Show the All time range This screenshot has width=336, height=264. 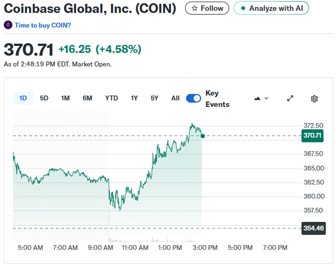point(175,98)
